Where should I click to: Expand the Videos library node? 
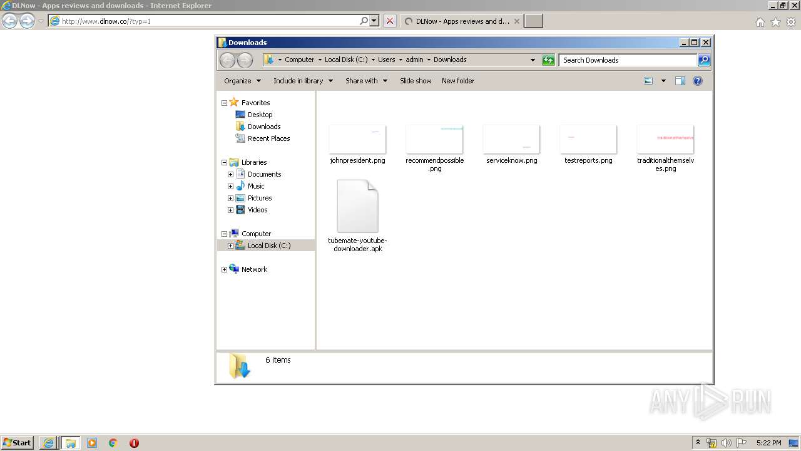230,210
